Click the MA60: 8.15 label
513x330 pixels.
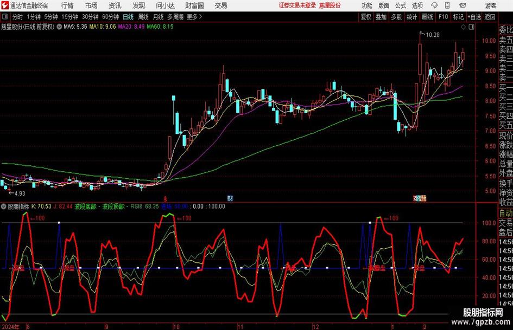160,27
